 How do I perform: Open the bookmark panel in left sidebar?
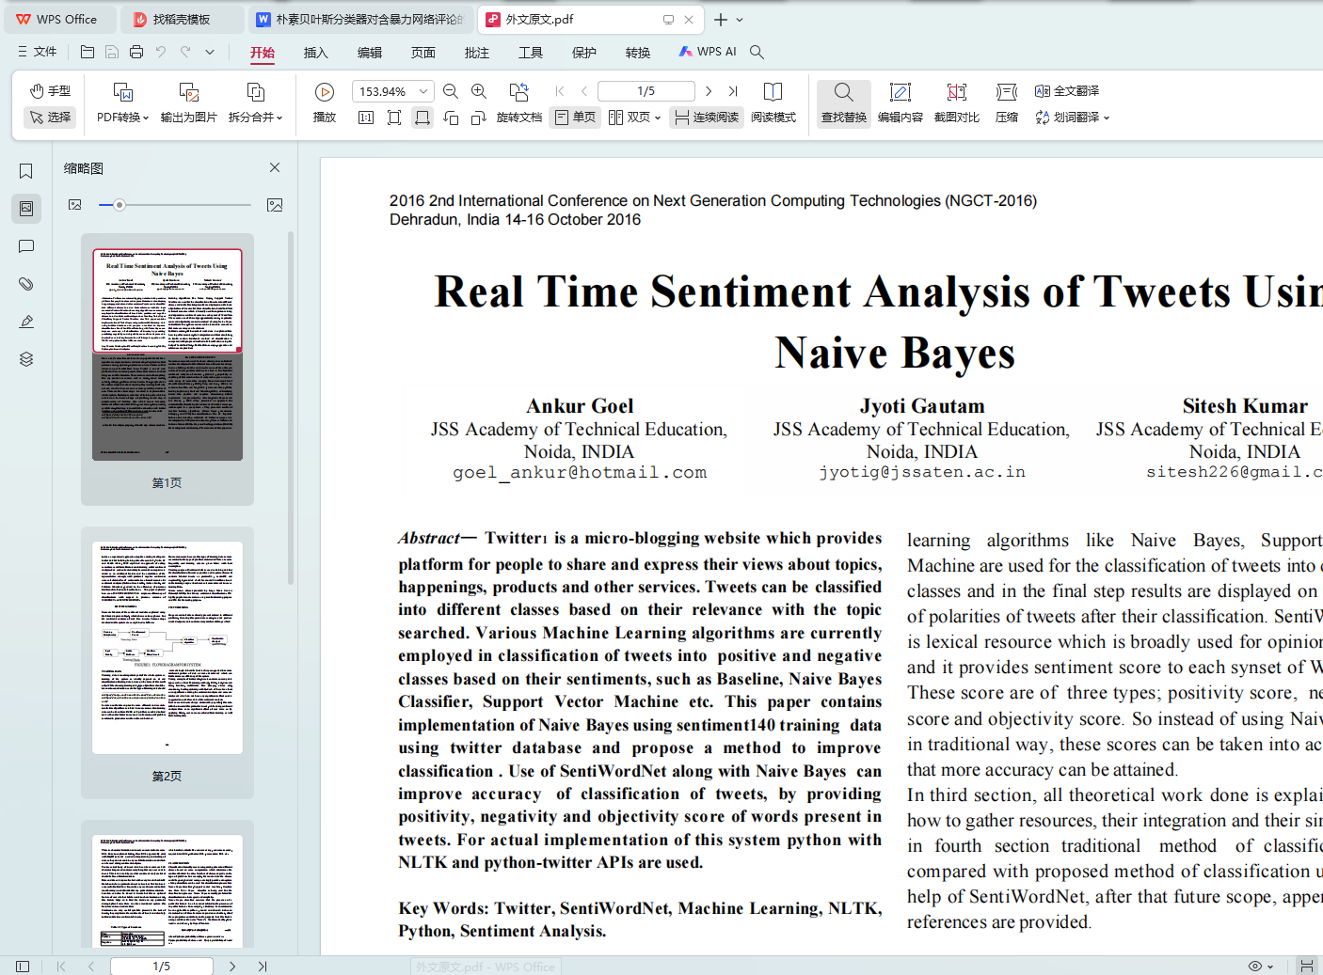(26, 171)
